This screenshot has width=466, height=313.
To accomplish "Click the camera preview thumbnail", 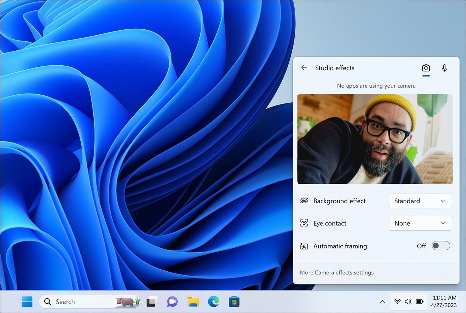I will [375, 139].
